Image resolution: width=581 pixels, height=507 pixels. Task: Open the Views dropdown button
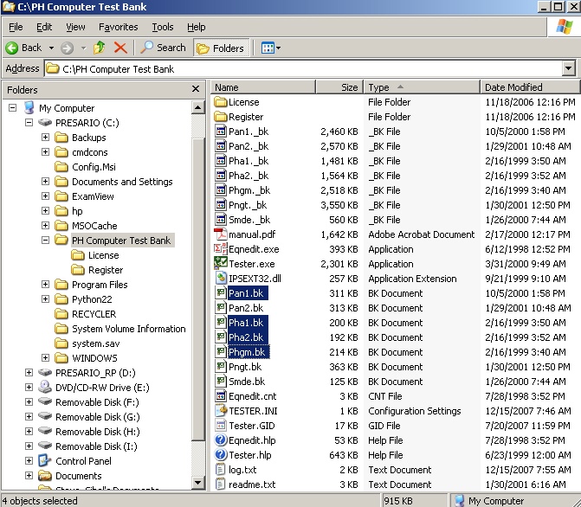[x=271, y=48]
